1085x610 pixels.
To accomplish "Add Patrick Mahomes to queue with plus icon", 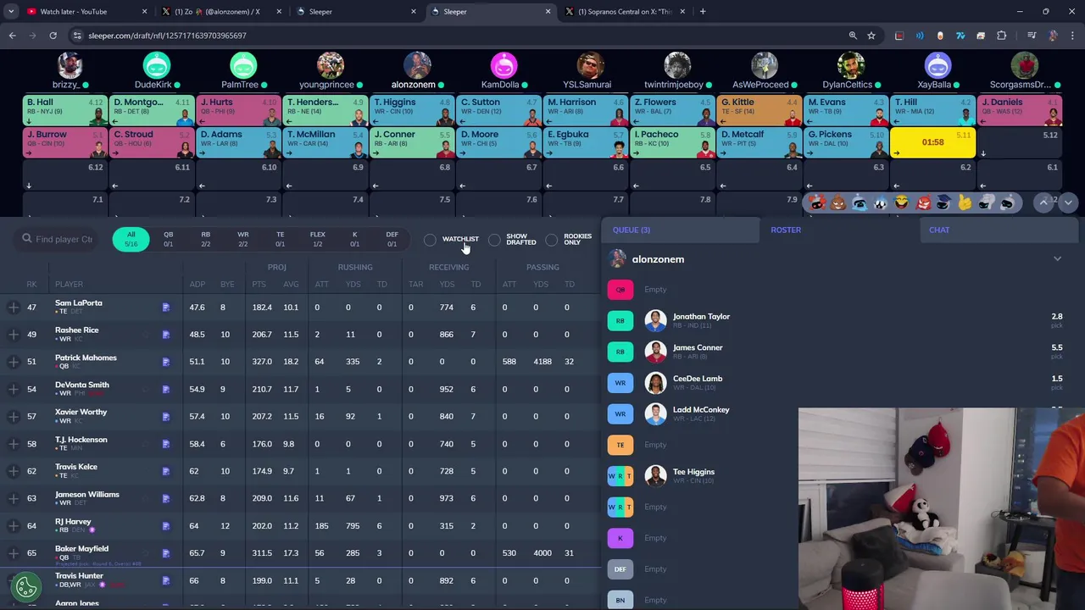I will [x=14, y=362].
